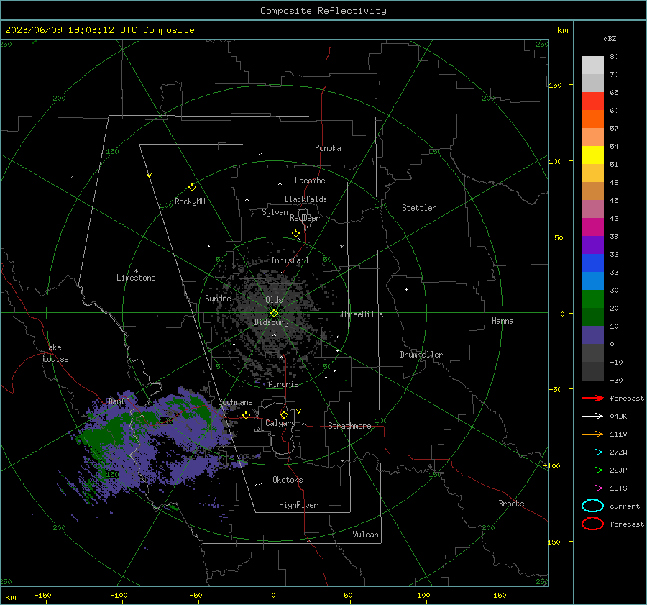Click the cyan current ellipse legend icon

(592, 506)
